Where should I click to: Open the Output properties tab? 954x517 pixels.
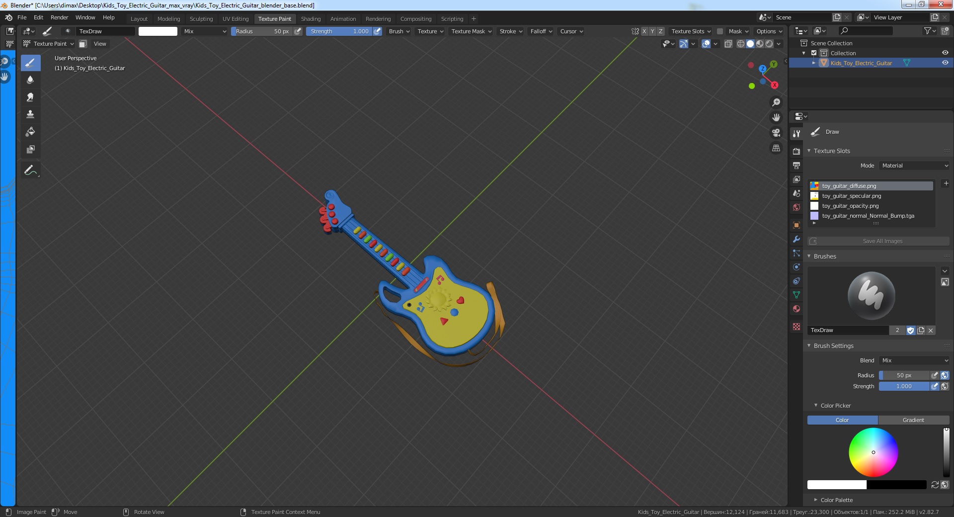(x=796, y=165)
